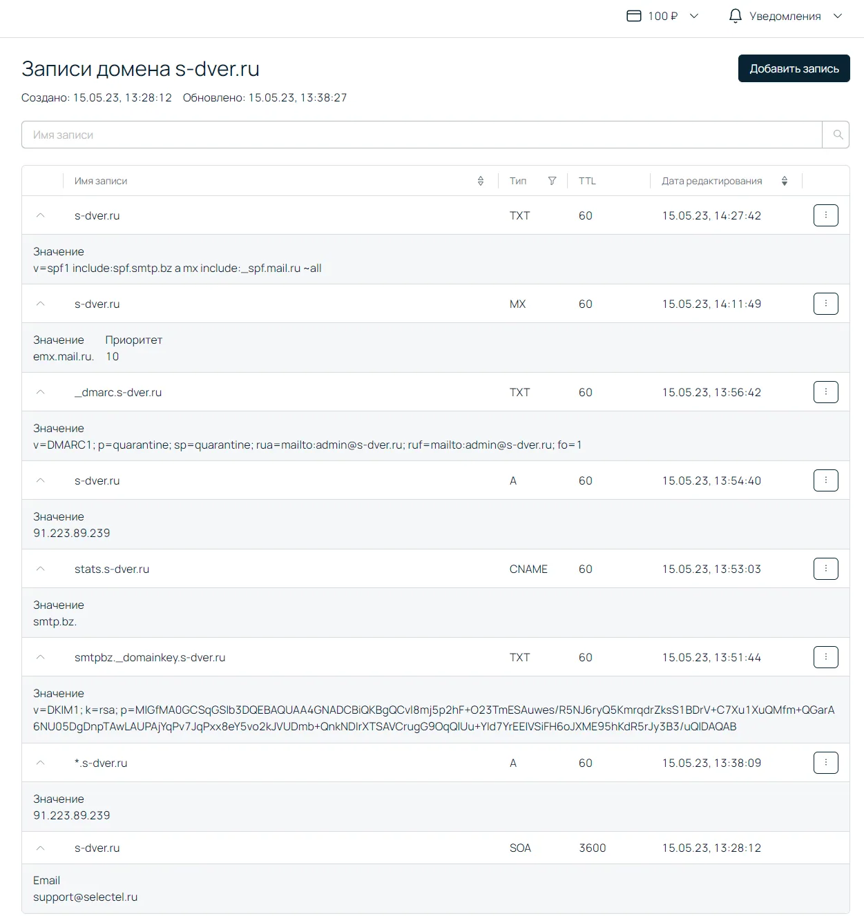864x916 pixels.
Task: Sort by Дата редактирования column arrows
Action: tap(785, 181)
